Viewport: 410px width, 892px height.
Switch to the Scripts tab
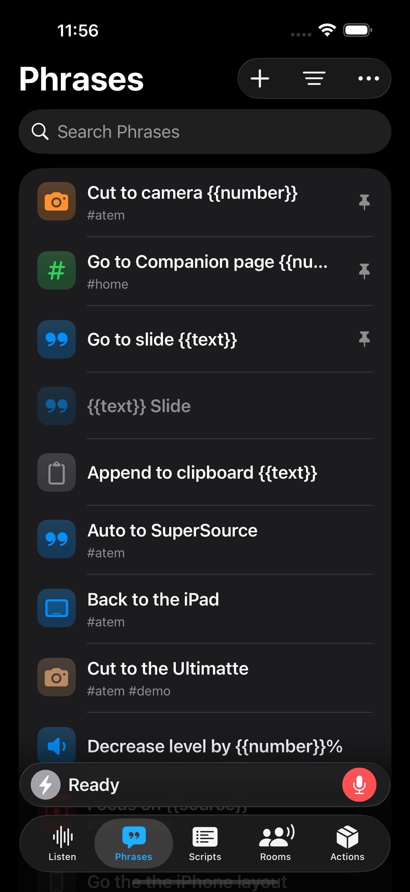[x=205, y=843]
